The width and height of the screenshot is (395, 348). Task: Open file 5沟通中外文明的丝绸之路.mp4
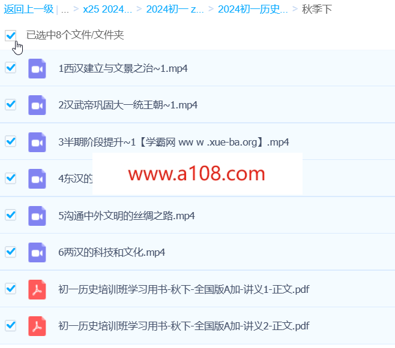pos(127,216)
